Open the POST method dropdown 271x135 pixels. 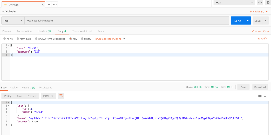click(x=13, y=21)
